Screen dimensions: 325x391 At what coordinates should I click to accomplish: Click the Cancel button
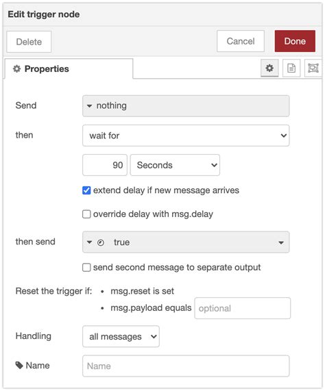point(241,41)
